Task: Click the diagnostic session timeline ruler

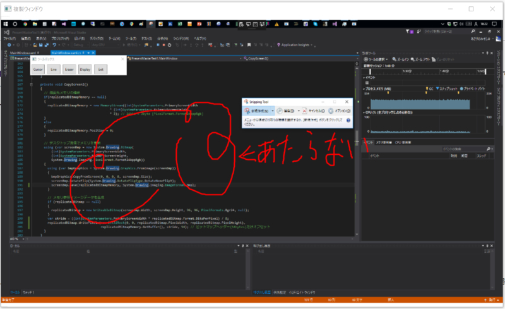Action: click(427, 71)
